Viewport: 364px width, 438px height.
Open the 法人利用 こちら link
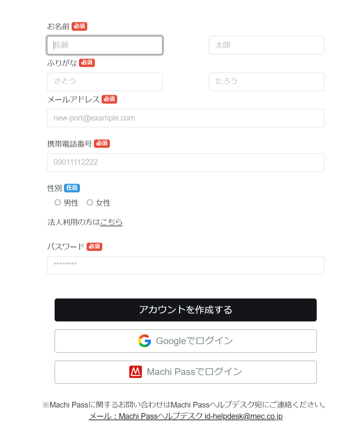tap(111, 222)
